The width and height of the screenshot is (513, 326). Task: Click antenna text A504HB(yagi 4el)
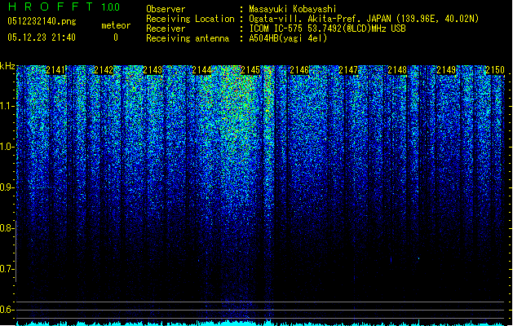tap(288, 38)
